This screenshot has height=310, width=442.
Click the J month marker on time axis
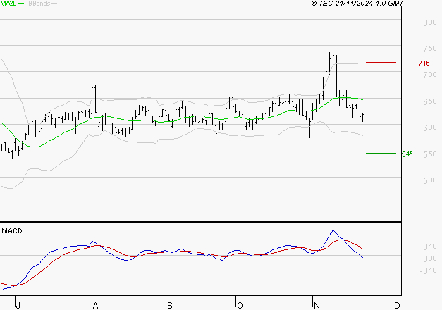tap(18, 306)
